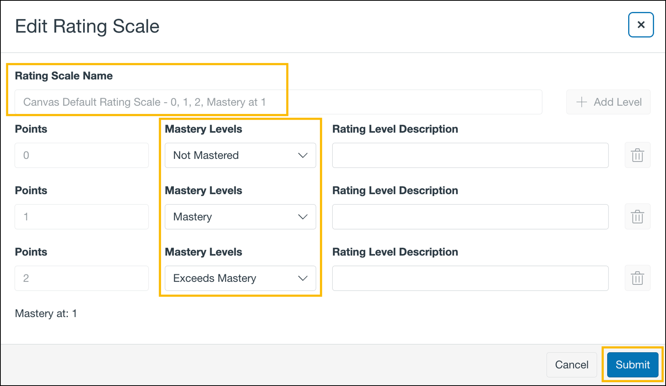Click the Points field containing 0

[x=81, y=155]
